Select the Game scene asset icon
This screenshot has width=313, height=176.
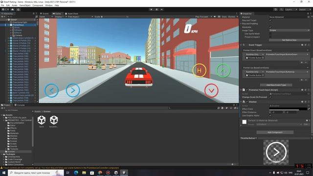42,120
